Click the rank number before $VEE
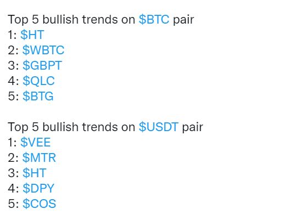Screen dimensions: 289x220 (12, 142)
